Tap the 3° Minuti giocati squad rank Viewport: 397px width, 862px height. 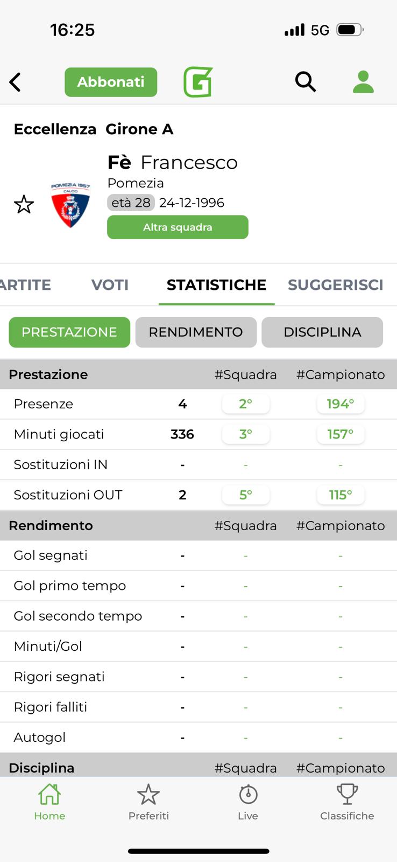pos(245,434)
